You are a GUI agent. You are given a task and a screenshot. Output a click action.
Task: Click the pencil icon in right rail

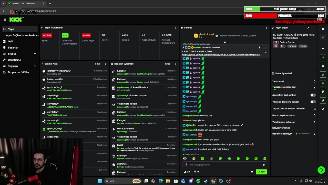pyautogui.click(x=323, y=38)
